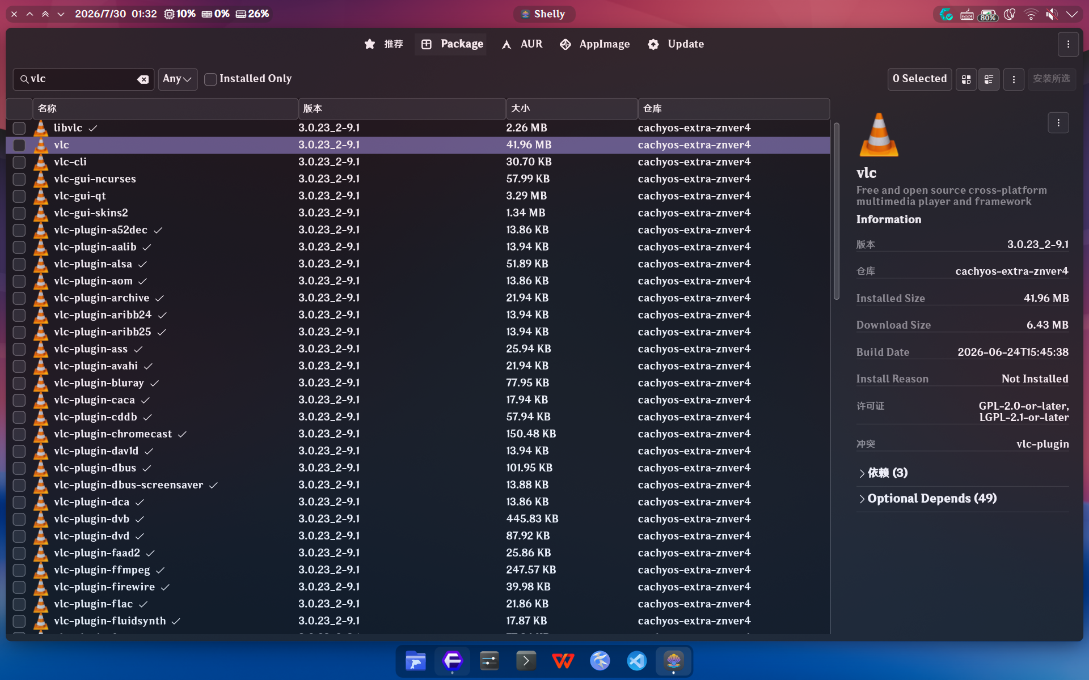Click the muted volume tray icon

point(1052,14)
